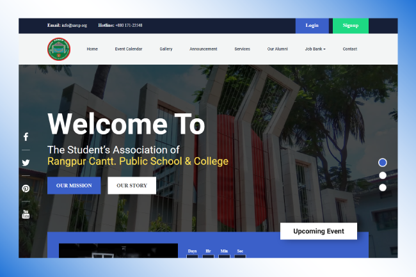416x277 pixels.
Task: Click the yellow Rangpur Cantt. Public School text
Action: [138, 161]
